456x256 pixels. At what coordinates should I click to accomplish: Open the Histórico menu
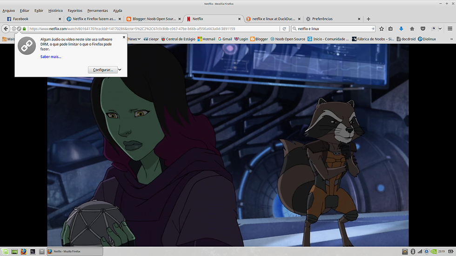(55, 11)
